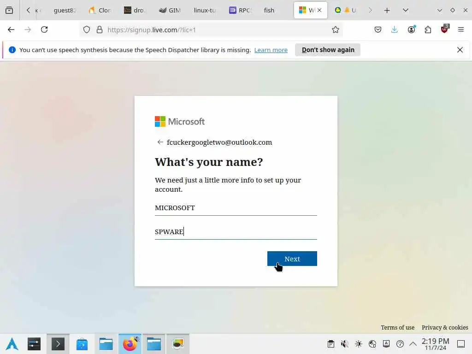
Task: Open Arch Linux application launcher
Action: [12, 344]
